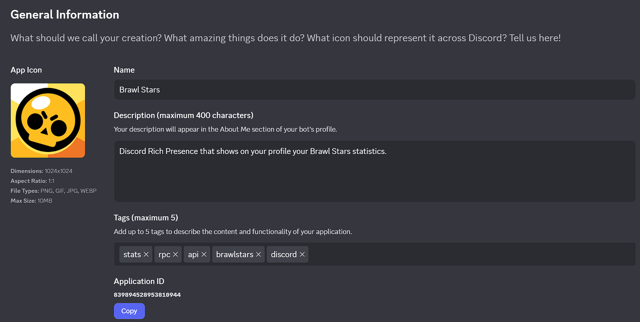The image size is (640, 322).
Task: Remove the brawlstars tag
Action: [x=258, y=255]
